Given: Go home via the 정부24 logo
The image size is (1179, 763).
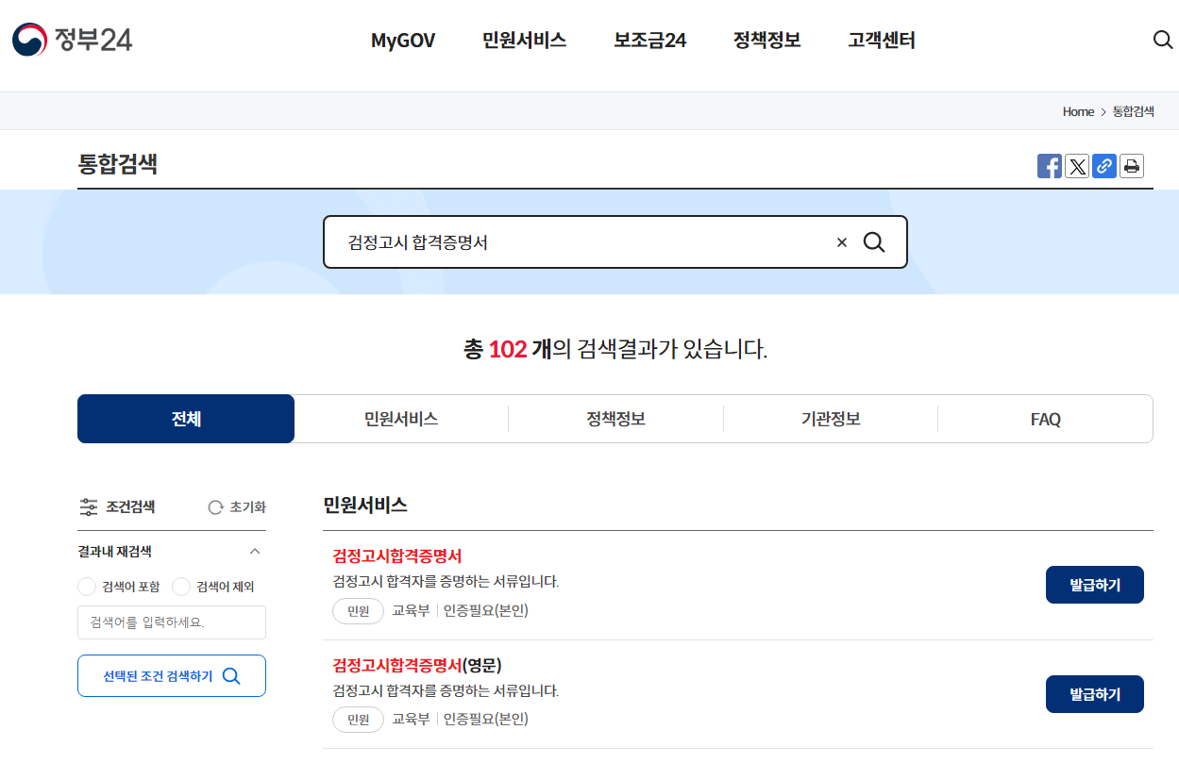Looking at the screenshot, I should tap(71, 40).
